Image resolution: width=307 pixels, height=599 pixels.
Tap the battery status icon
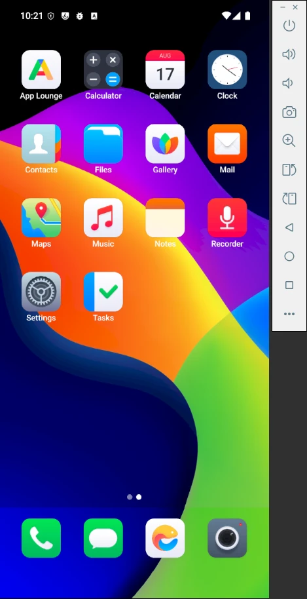click(x=247, y=16)
